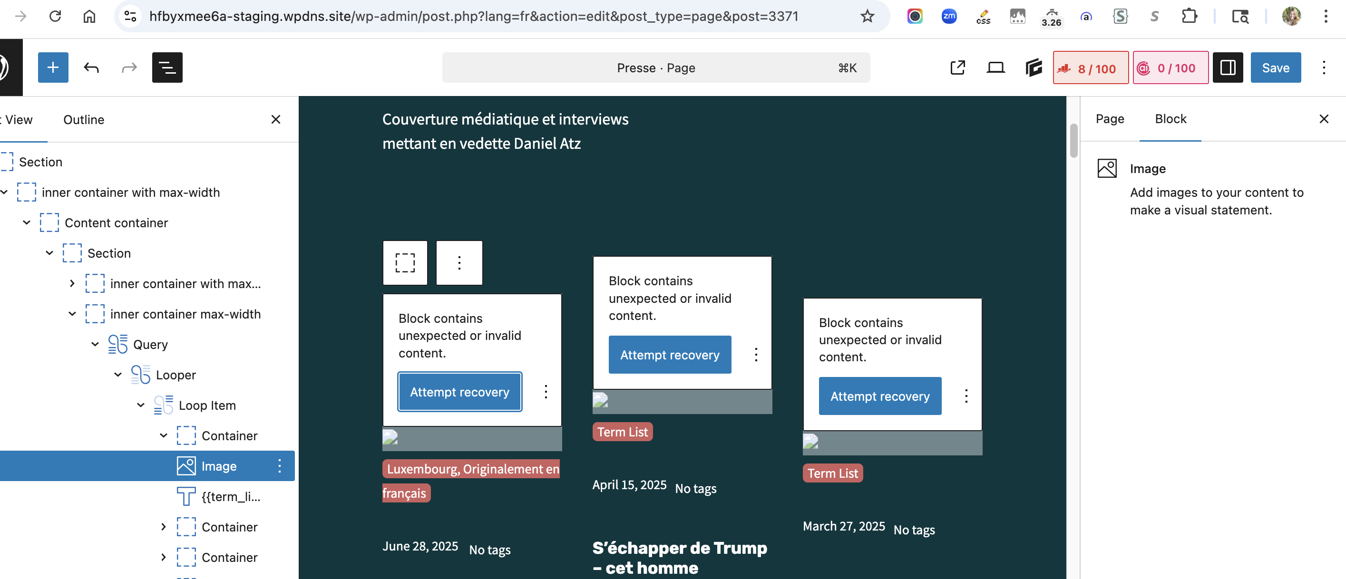The height and width of the screenshot is (579, 1346).
Task: Open the browser extensions puzzle icon
Action: [x=1189, y=16]
